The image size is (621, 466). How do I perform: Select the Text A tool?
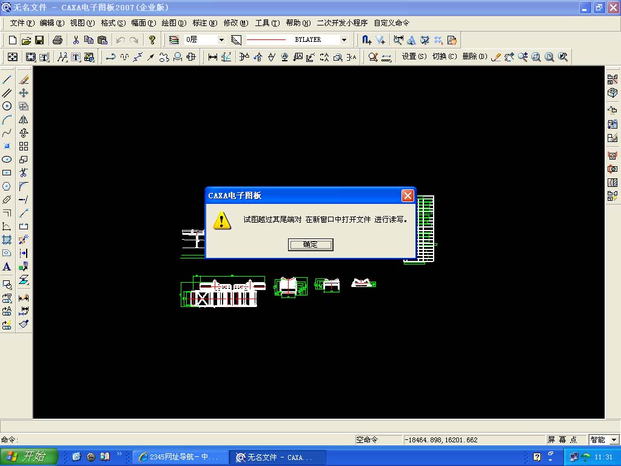[7, 267]
